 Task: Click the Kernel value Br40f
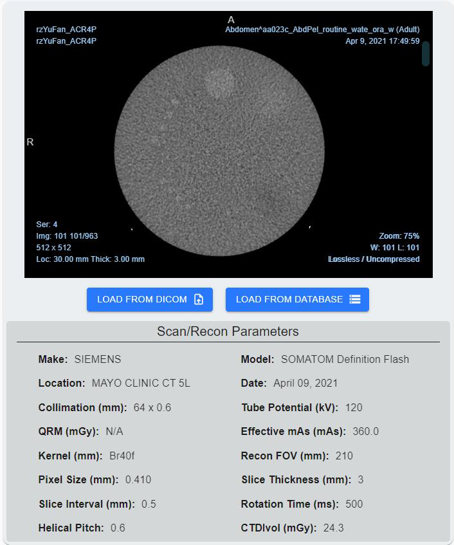point(122,456)
